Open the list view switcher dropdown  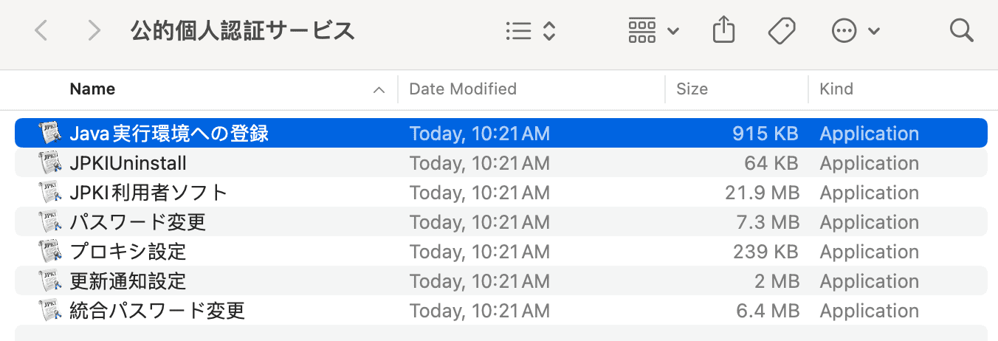[531, 31]
